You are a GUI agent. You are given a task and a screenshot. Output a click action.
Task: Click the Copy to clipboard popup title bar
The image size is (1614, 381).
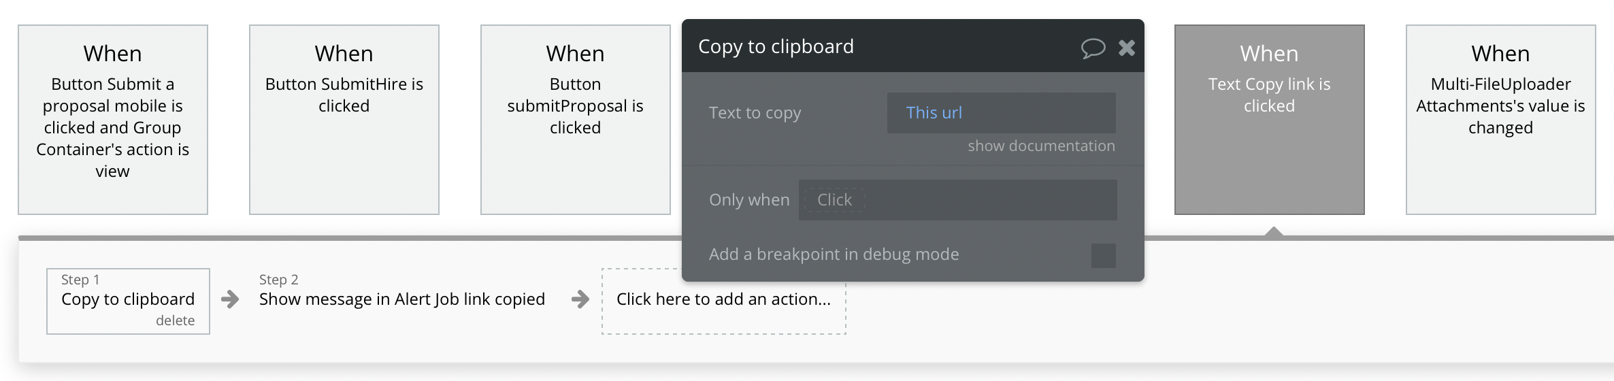tap(885, 46)
